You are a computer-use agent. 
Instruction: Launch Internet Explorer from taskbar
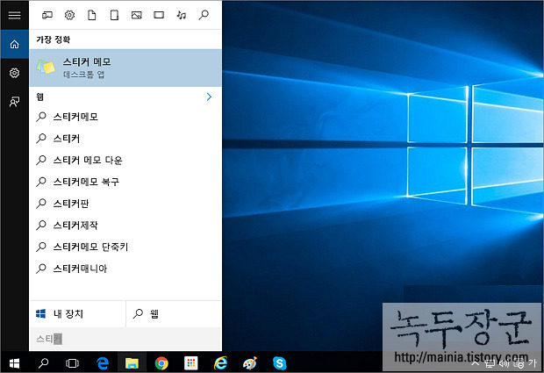coord(220,363)
